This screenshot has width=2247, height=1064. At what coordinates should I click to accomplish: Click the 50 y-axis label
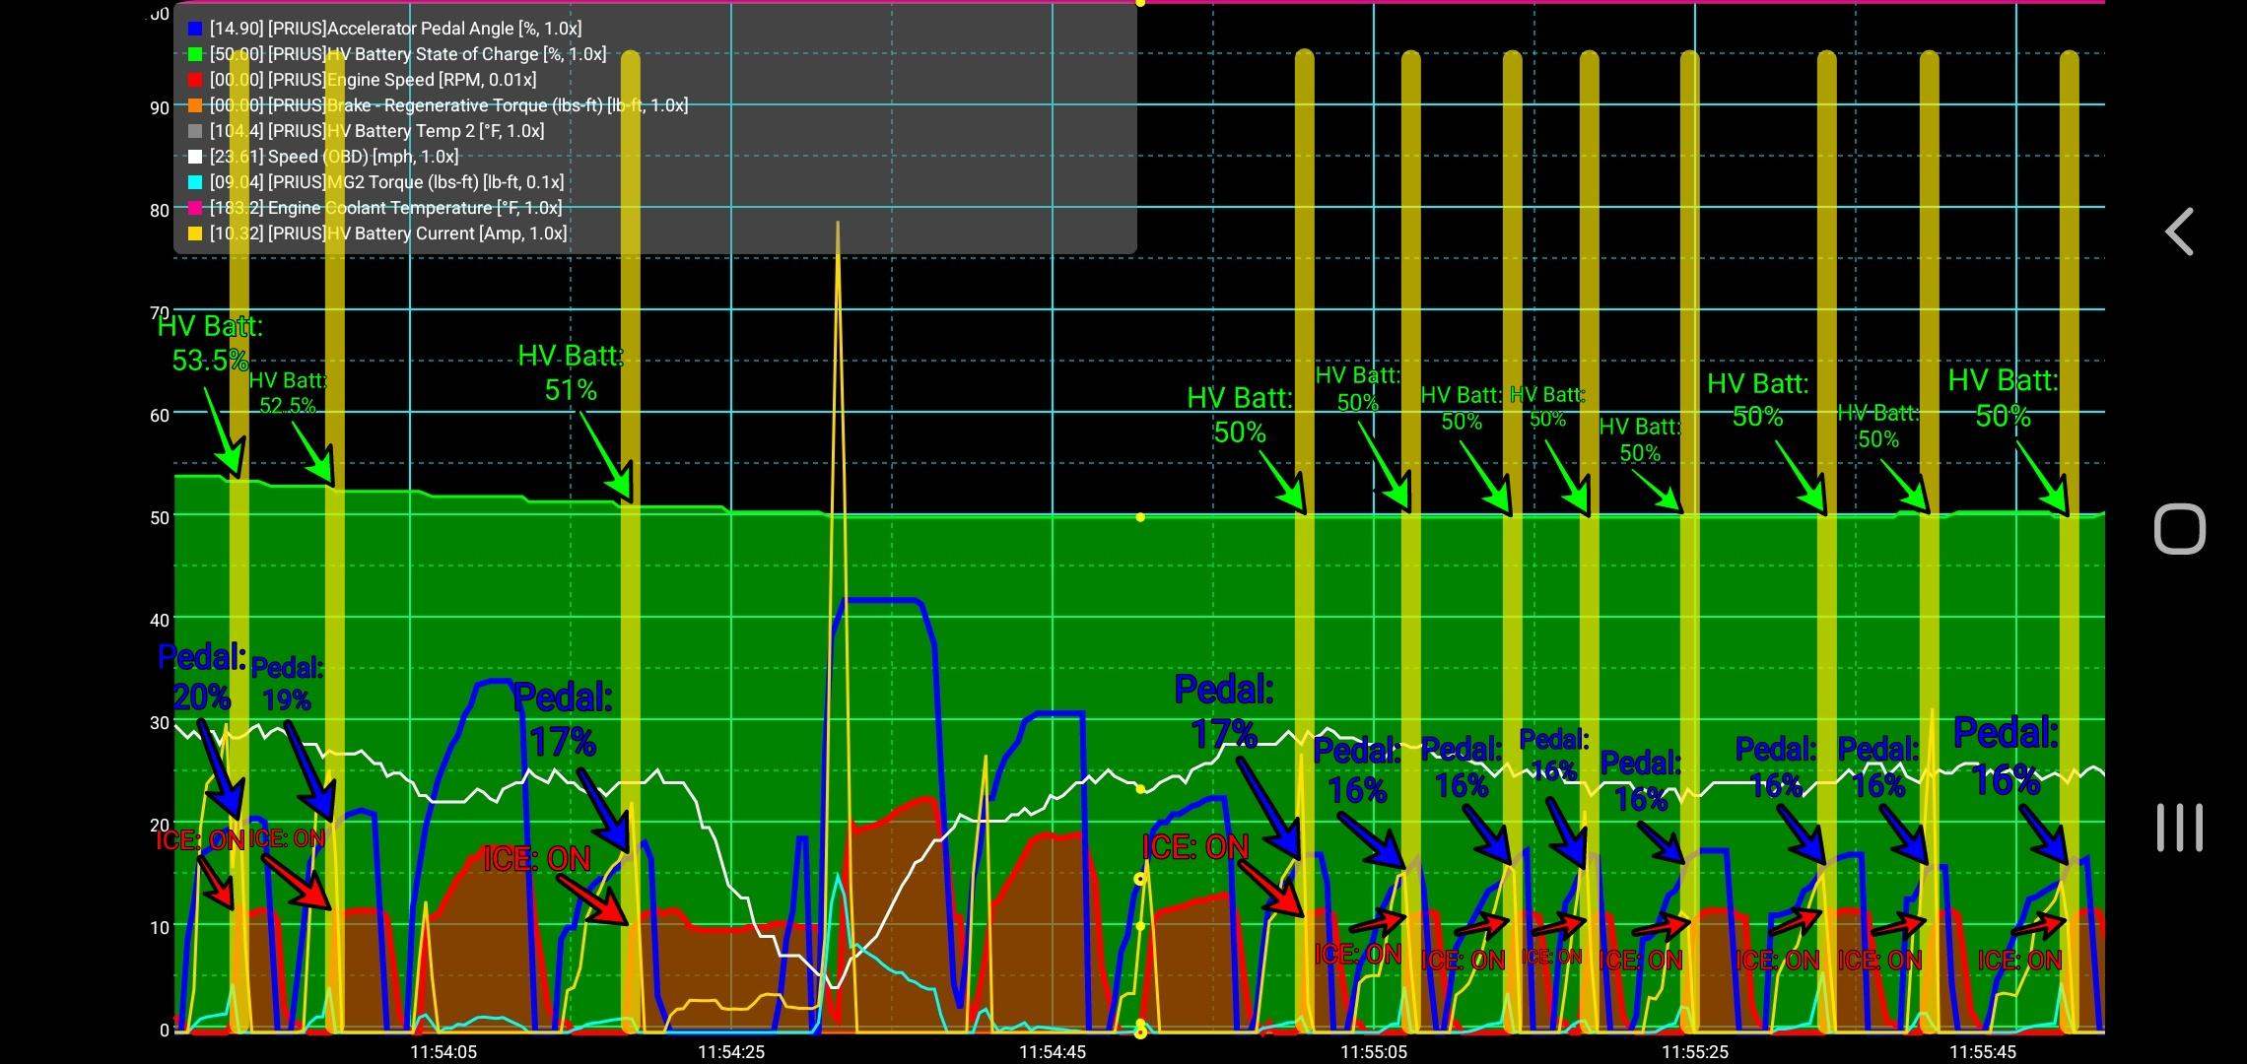click(160, 517)
